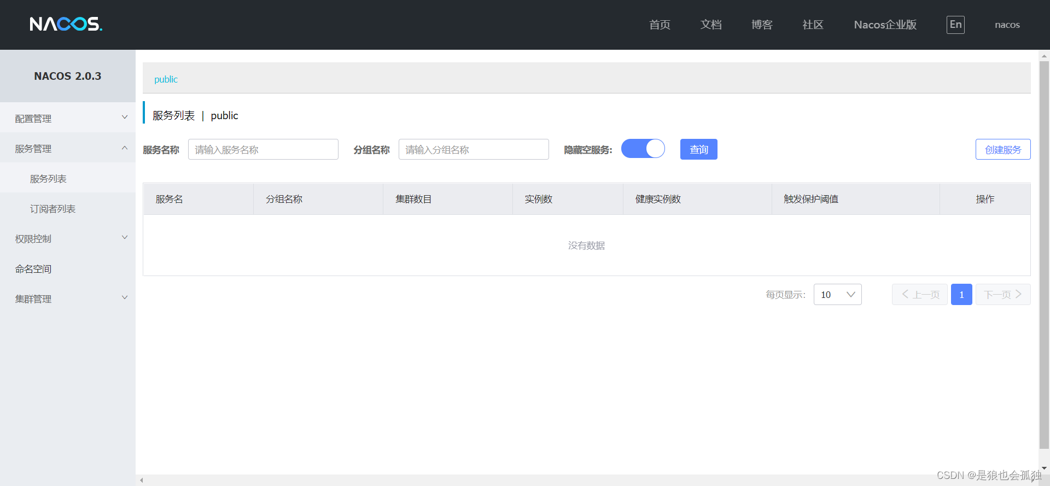
Task: Toggle the hide empty services switch
Action: pos(643,149)
